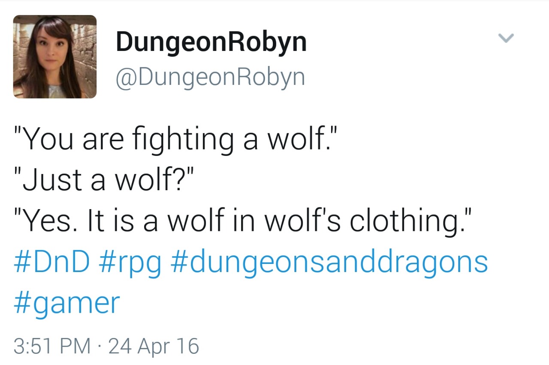The width and height of the screenshot is (549, 365).
Task: Visit the @DungeonRobyn handle link
Action: click(210, 78)
